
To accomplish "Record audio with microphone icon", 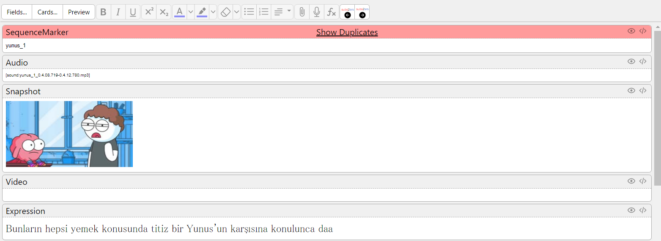I will pyautogui.click(x=316, y=12).
